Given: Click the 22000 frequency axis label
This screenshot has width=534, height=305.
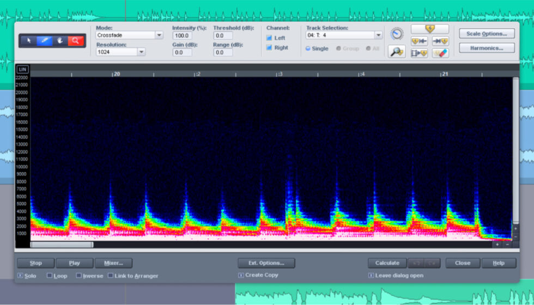Looking at the screenshot, I should coord(21,77).
